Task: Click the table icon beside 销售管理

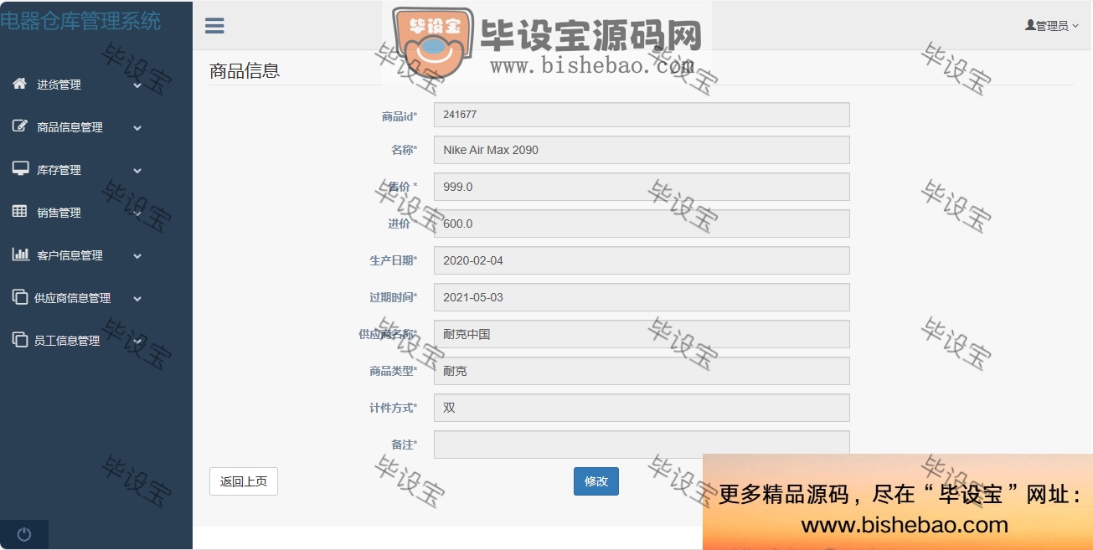Action: [x=20, y=211]
